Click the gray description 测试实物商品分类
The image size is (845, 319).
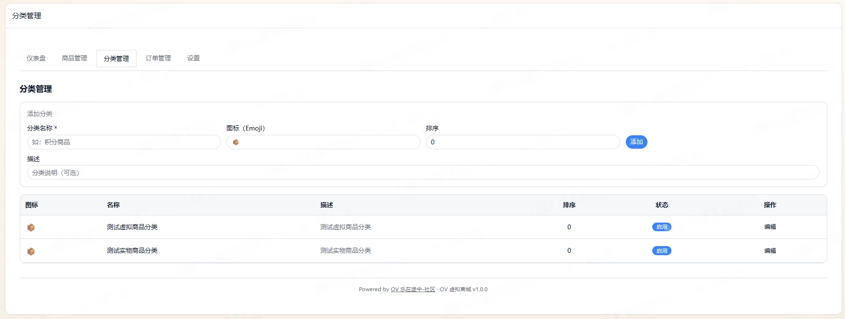point(346,250)
